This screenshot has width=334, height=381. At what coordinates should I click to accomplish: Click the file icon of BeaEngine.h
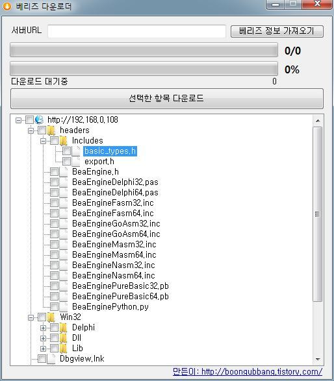[x=64, y=172]
